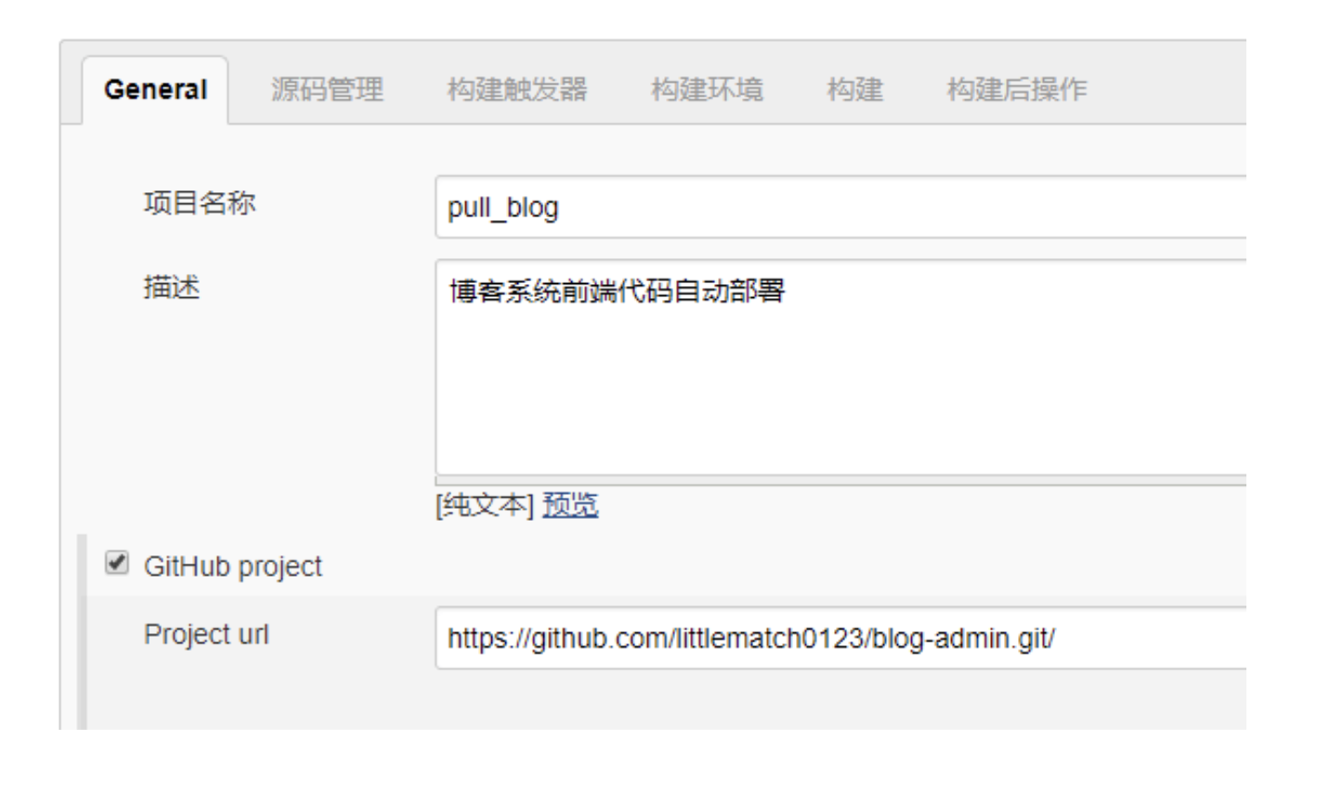
Task: Focus the Project url input field
Action: tap(841, 638)
